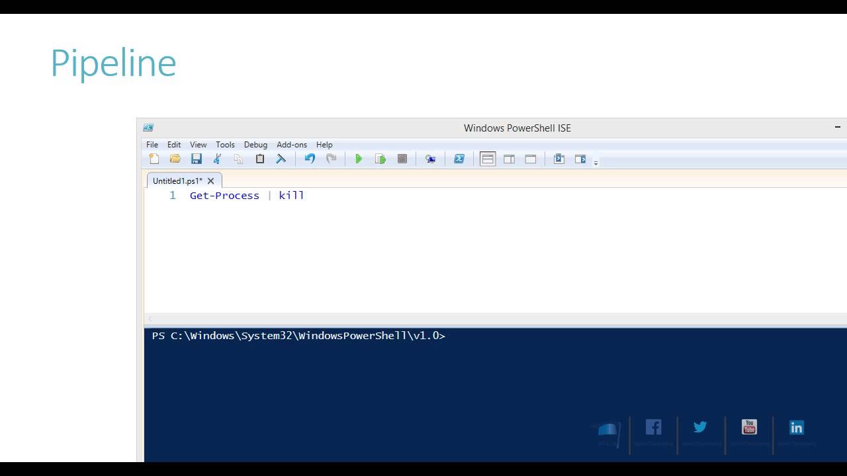The image size is (847, 476).
Task: Click the Facebook icon
Action: pos(653,427)
